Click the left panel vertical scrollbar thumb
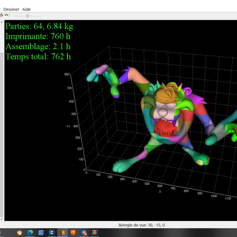This screenshot has height=237, width=237. tap(1, 135)
